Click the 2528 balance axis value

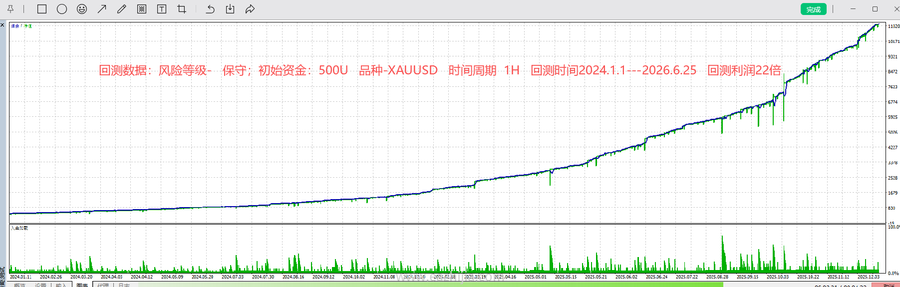[893, 178]
